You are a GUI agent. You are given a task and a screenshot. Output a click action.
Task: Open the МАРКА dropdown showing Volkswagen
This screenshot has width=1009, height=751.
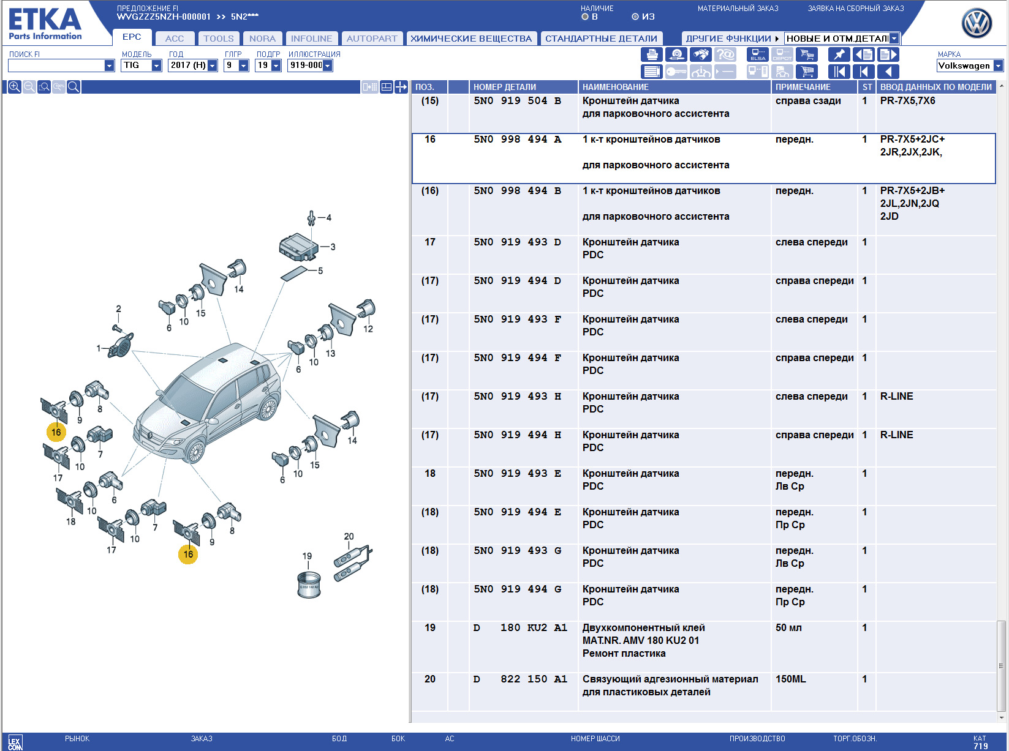(999, 65)
